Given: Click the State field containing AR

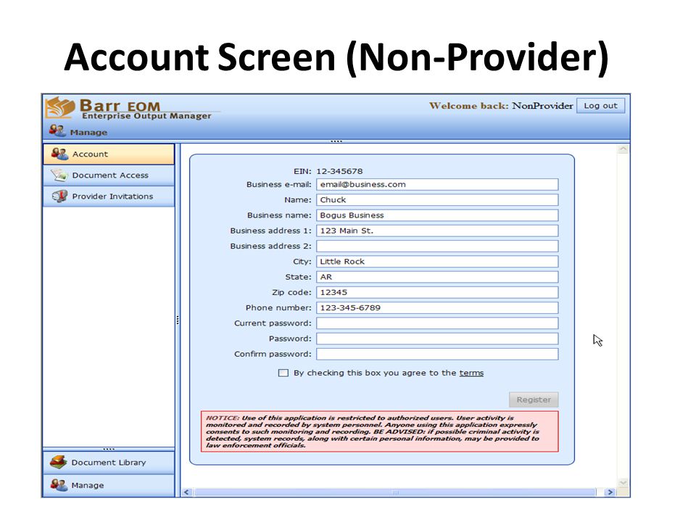Looking at the screenshot, I should (437, 277).
